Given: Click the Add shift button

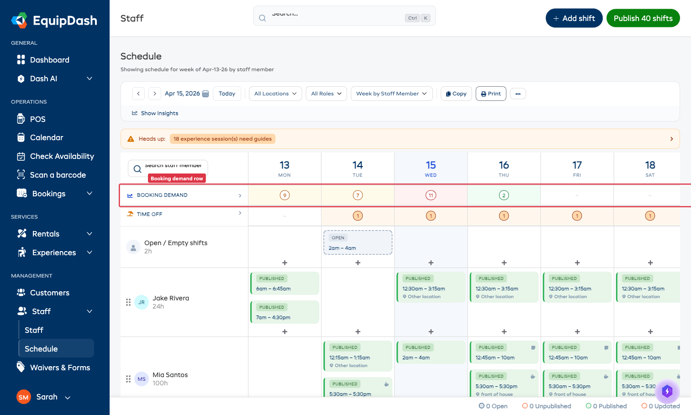Looking at the screenshot, I should [574, 18].
